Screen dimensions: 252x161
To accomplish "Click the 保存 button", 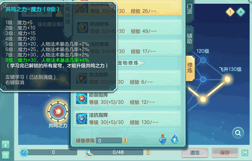I will (225, 153).
